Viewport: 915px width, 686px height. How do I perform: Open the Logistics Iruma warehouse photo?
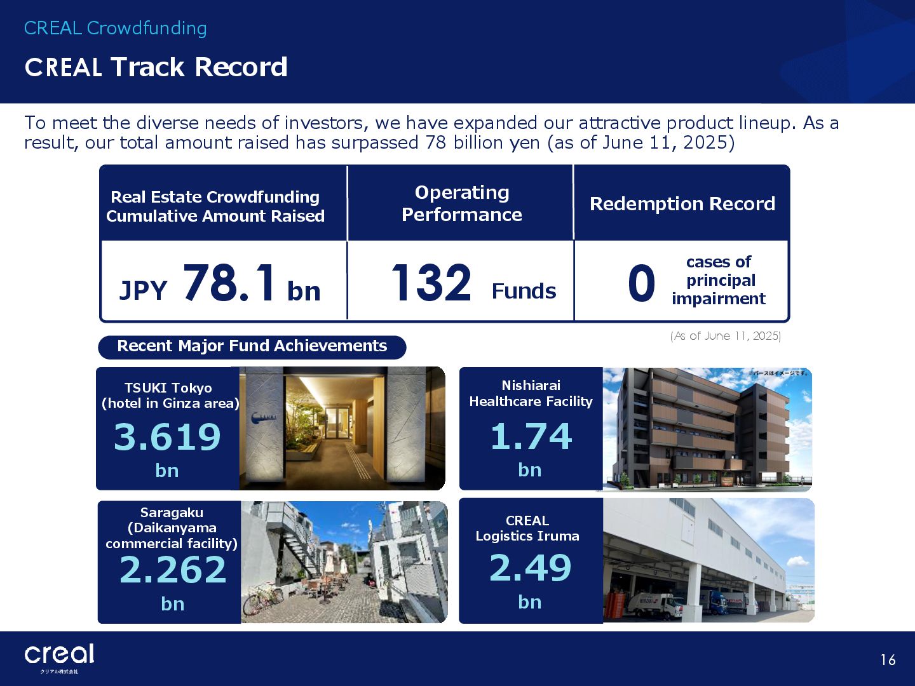[x=708, y=560]
